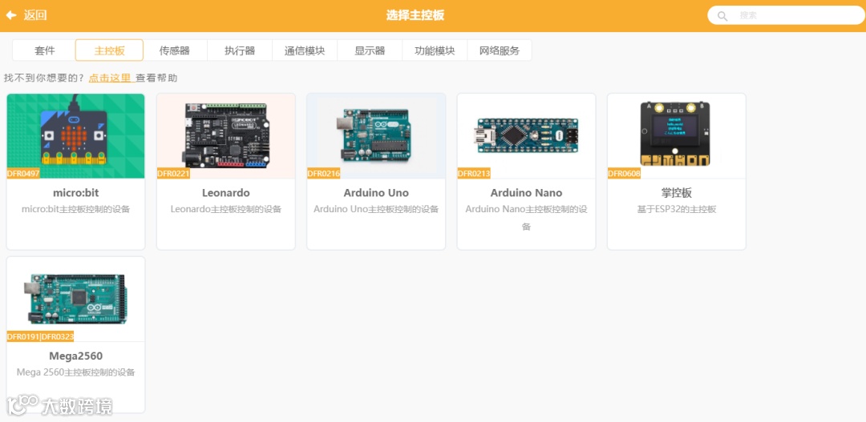866x422 pixels.
Task: Click description micro:bit主控板控制的设备
Action: click(75, 210)
